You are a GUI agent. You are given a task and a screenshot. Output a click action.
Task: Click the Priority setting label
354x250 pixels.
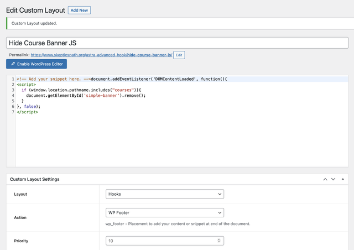click(x=21, y=241)
